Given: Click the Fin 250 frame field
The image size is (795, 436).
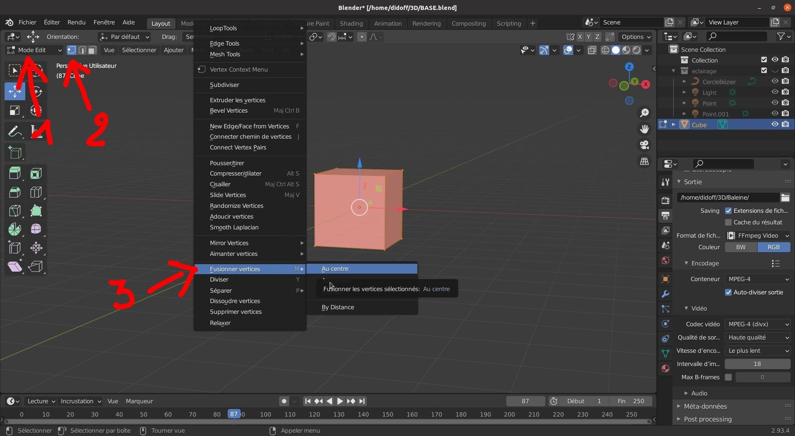Looking at the screenshot, I should 631,401.
